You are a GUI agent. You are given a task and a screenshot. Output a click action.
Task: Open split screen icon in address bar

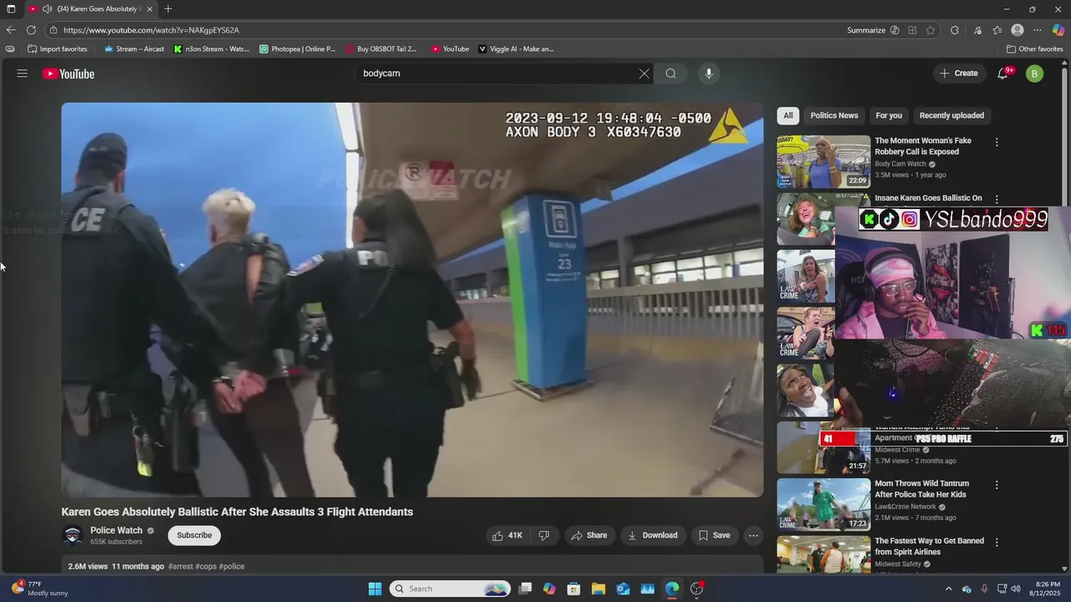(x=912, y=30)
